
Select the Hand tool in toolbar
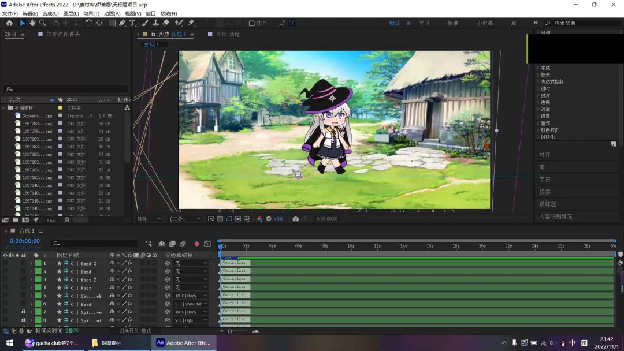tap(32, 23)
